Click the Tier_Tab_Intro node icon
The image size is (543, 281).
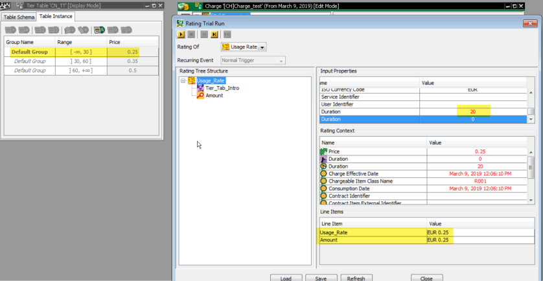[200, 88]
